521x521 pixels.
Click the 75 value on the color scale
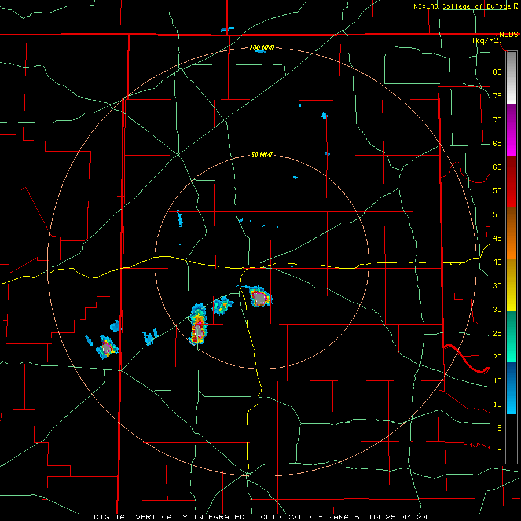coord(497,96)
